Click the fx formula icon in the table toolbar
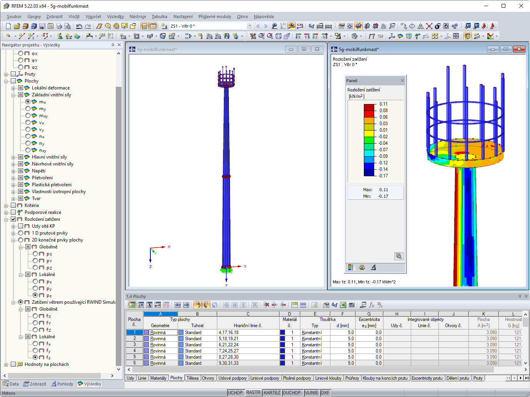Viewport: 530px width, 397px height. tap(372, 305)
